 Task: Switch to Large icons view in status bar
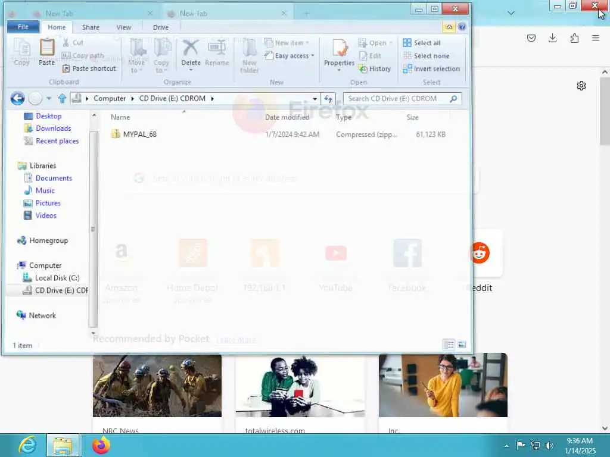click(x=462, y=345)
